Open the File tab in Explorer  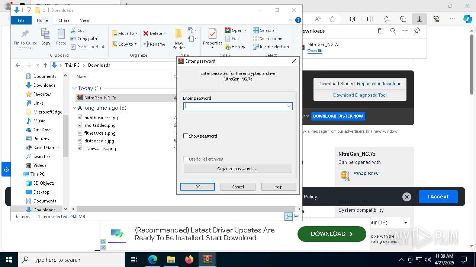pyautogui.click(x=21, y=20)
